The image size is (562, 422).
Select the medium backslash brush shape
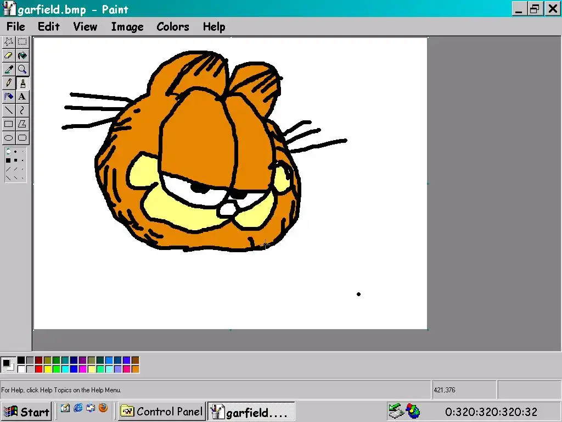coord(15,177)
